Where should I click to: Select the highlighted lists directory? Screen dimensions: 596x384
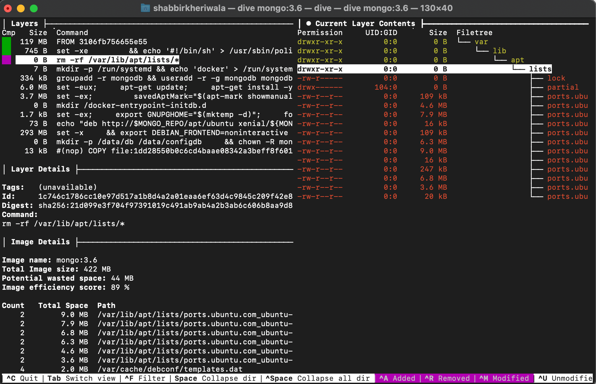pos(540,69)
